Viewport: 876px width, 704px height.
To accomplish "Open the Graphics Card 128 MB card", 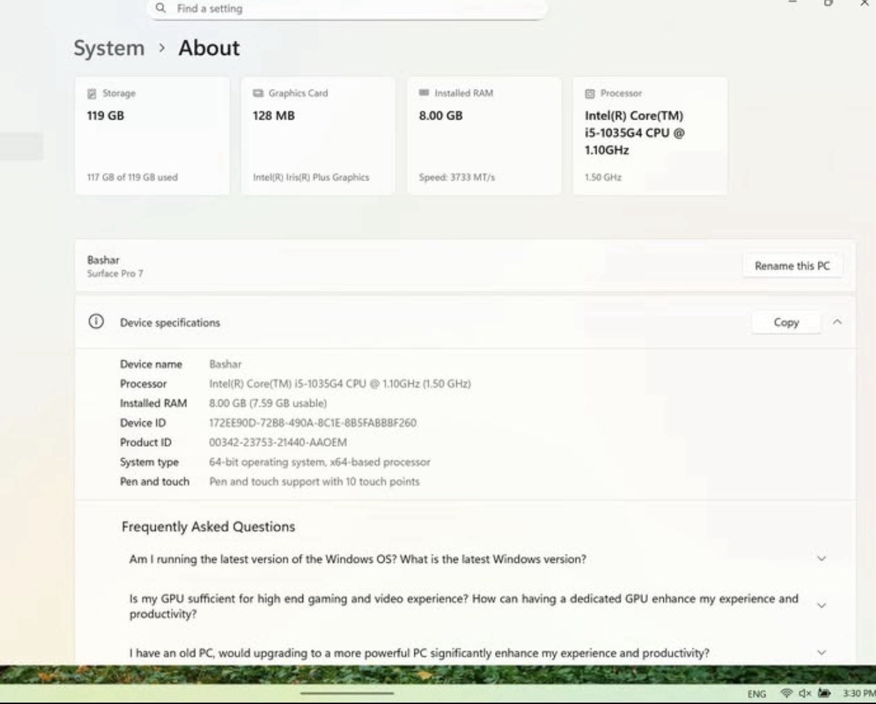I will [x=318, y=136].
